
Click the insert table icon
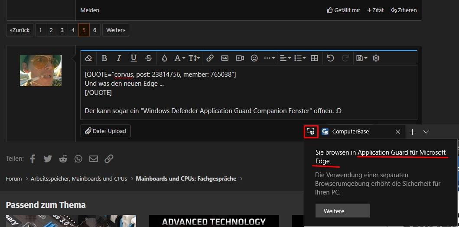pos(314,58)
